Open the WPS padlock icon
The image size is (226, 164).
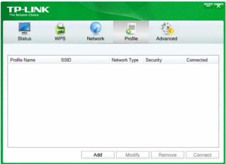click(60, 28)
